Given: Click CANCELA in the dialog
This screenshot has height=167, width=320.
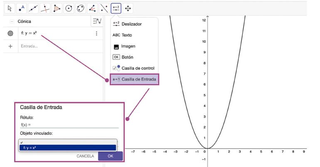Looking at the screenshot, I should coord(85,156).
